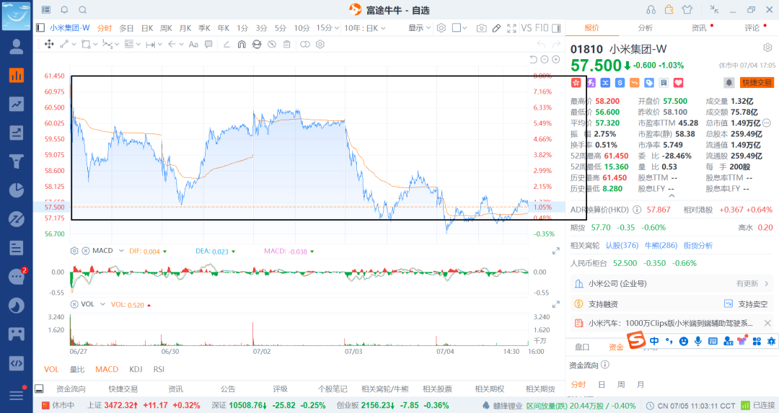Expand the line drawing tool dropdown

(74, 44)
